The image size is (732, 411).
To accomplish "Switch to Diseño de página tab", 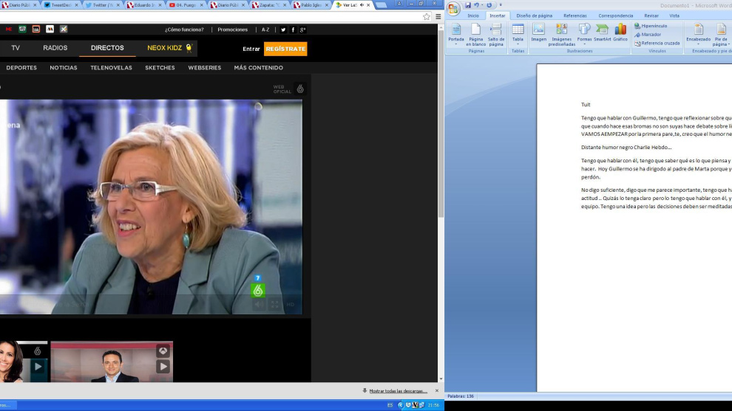I will point(534,15).
